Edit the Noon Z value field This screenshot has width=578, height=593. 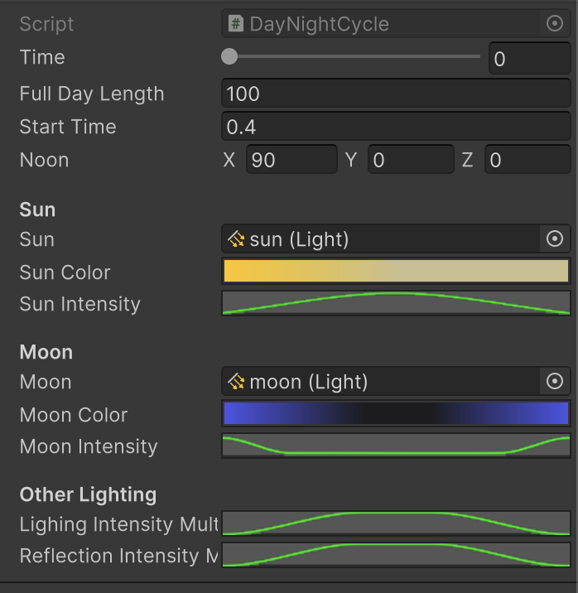pos(527,160)
